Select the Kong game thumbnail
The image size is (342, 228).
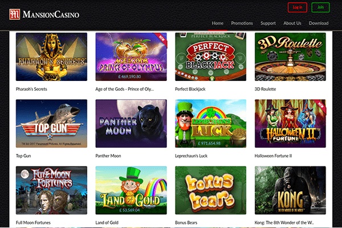tap(290, 190)
